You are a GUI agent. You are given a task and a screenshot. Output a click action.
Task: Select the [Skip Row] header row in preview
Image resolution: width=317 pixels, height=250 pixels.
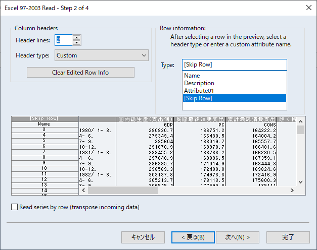coord(45,119)
